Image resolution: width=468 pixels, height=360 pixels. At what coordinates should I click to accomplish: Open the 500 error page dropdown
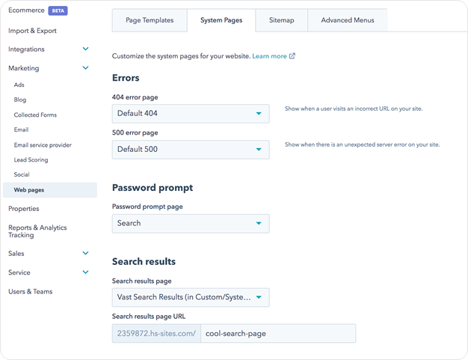pos(190,149)
